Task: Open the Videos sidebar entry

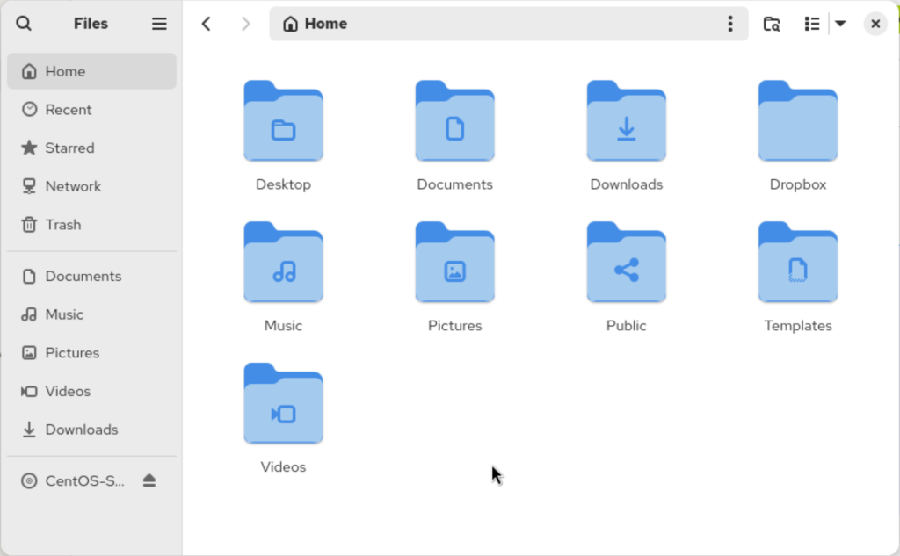Action: (x=67, y=391)
